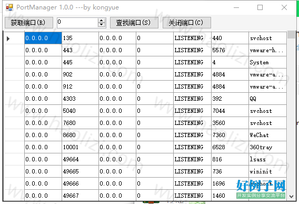Select the QQ process cell
The height and width of the screenshot is (204, 299).
click(267, 99)
